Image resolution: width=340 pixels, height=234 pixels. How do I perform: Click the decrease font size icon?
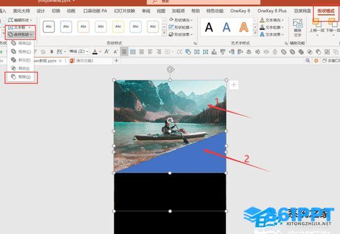coord(116,52)
